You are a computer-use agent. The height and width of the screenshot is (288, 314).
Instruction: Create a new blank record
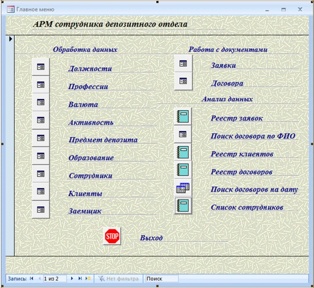(x=88, y=279)
